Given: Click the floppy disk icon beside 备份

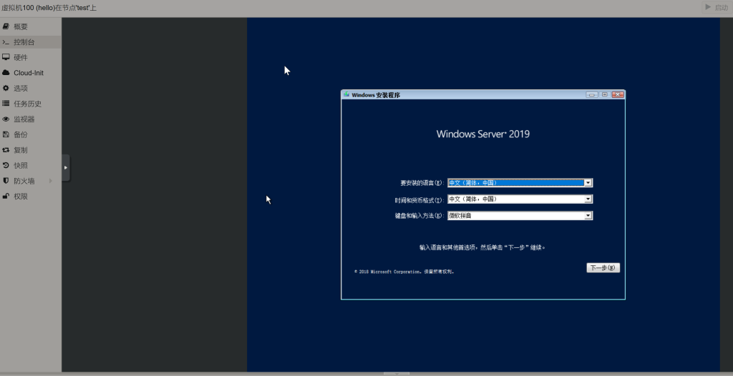Looking at the screenshot, I should [x=6, y=134].
